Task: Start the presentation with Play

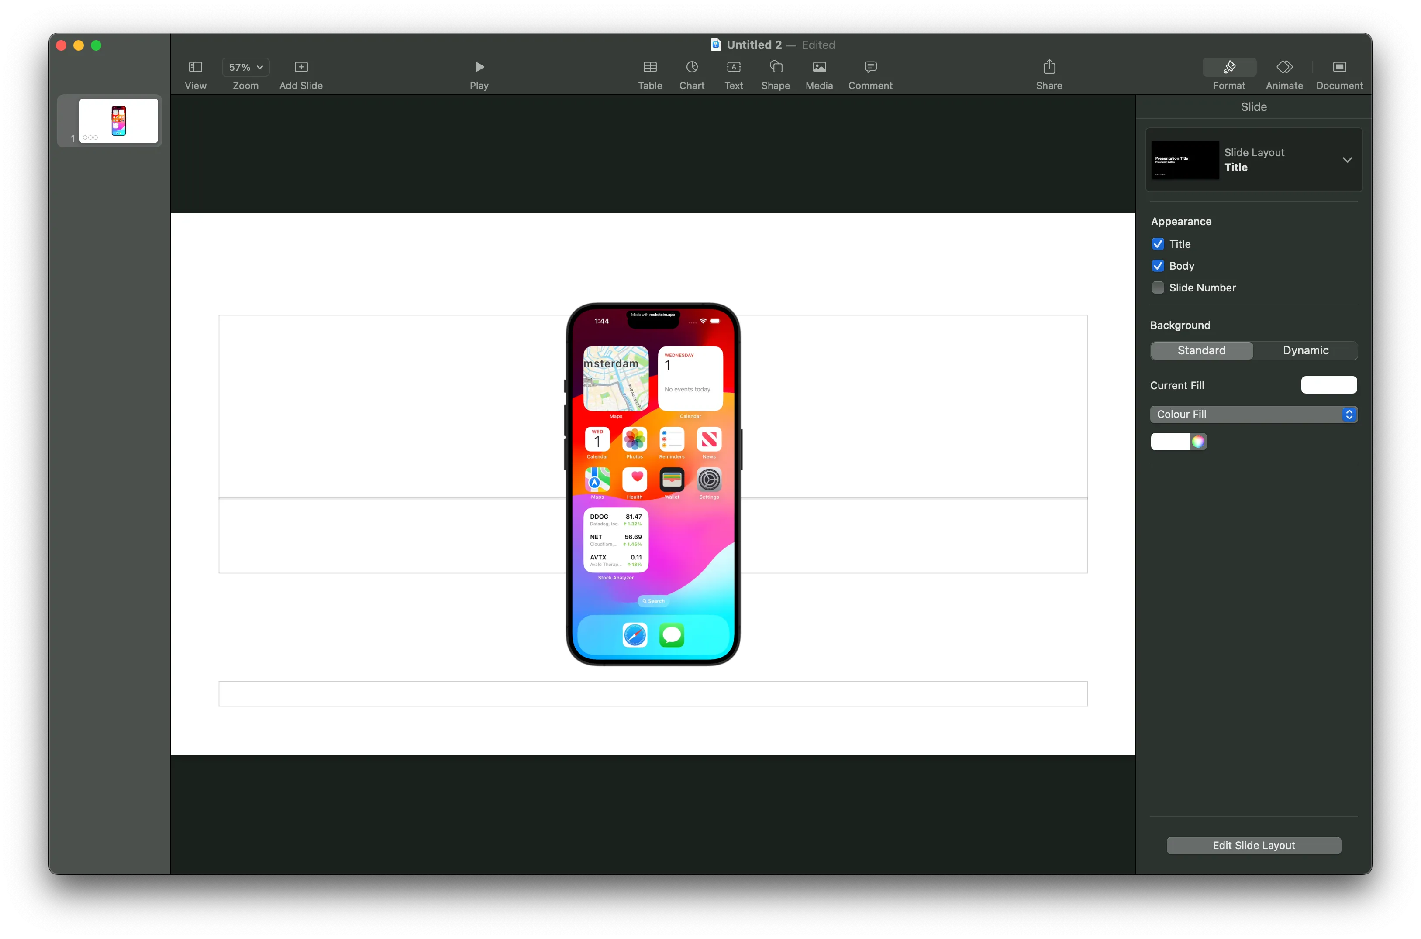Action: 478,67
